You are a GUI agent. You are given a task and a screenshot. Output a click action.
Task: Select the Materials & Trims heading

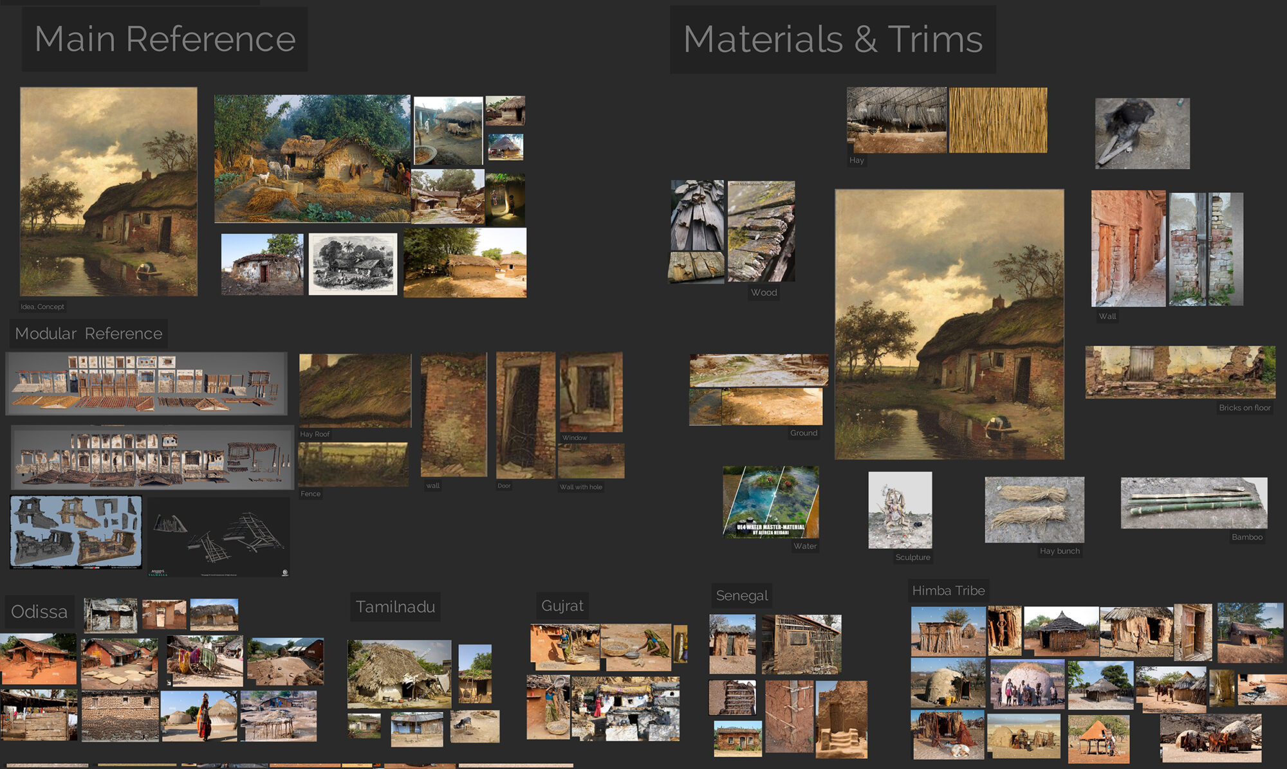point(833,40)
